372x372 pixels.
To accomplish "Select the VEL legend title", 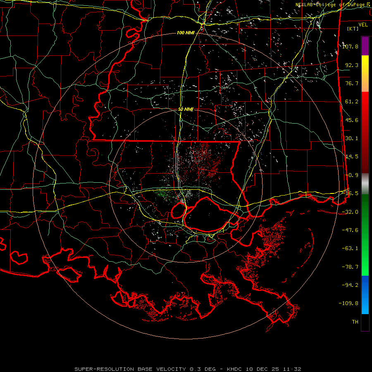I will click(363, 25).
